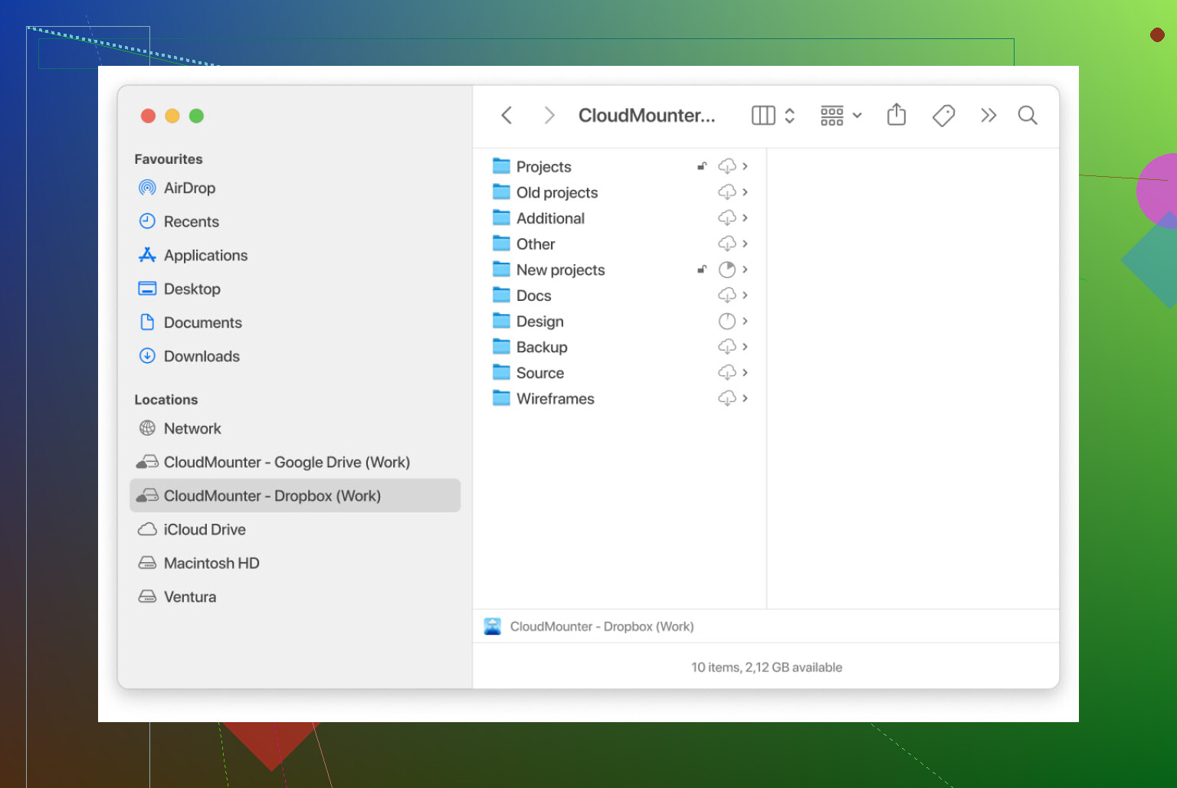The height and width of the screenshot is (788, 1177).
Task: Expand Projects with its row chevron
Action: (745, 166)
